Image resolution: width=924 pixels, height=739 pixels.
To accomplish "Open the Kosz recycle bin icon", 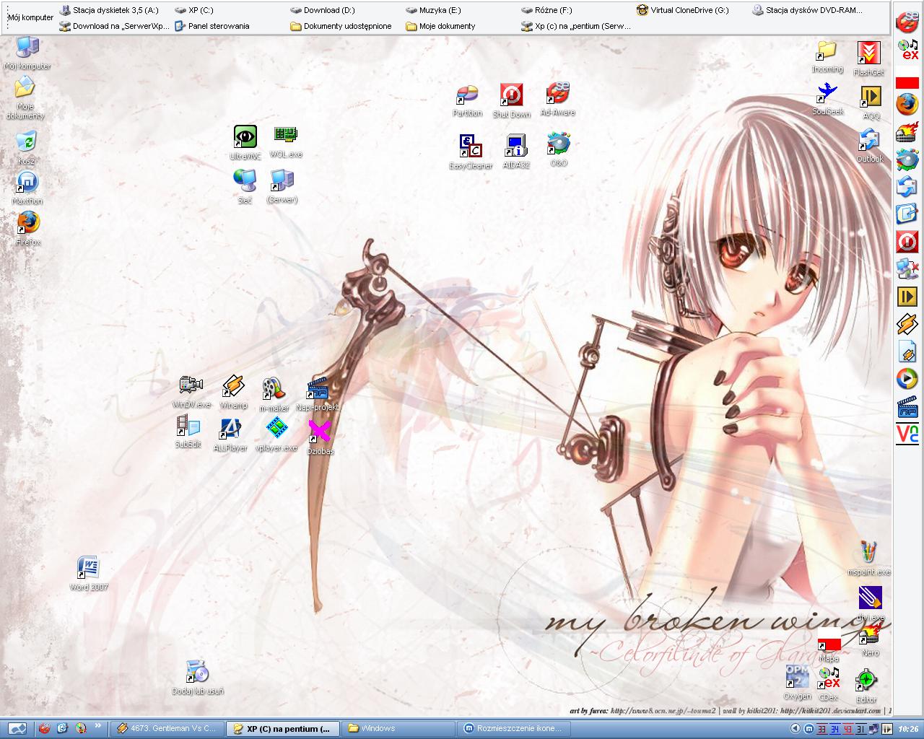I will coord(27,148).
